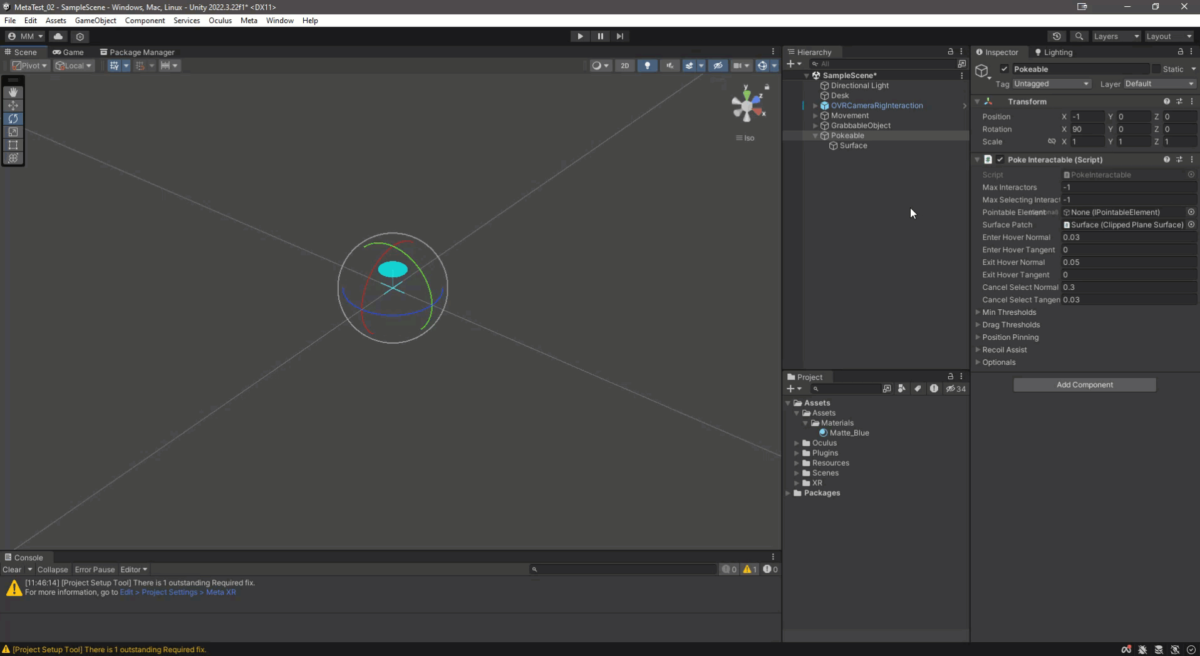Select the Move tool
The image size is (1200, 656).
pos(13,105)
